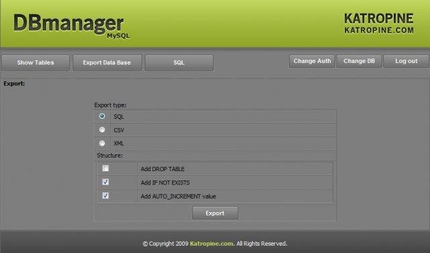Click the 'Add AUTO_INCREMENT value' label
The image size is (430, 253).
pos(178,197)
